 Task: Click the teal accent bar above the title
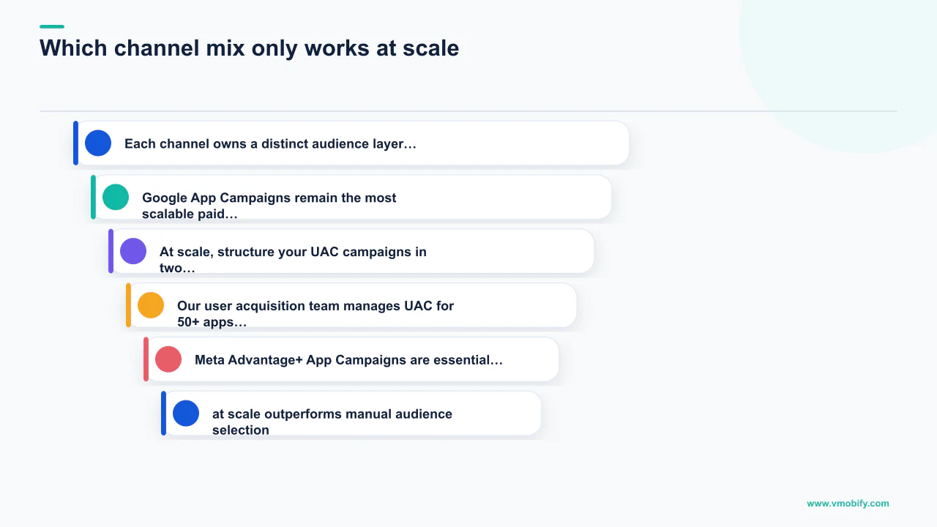[x=52, y=26]
